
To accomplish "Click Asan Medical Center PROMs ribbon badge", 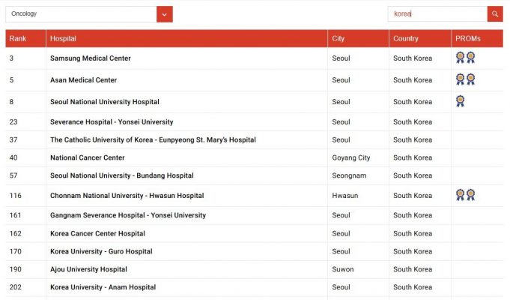I will [x=465, y=79].
